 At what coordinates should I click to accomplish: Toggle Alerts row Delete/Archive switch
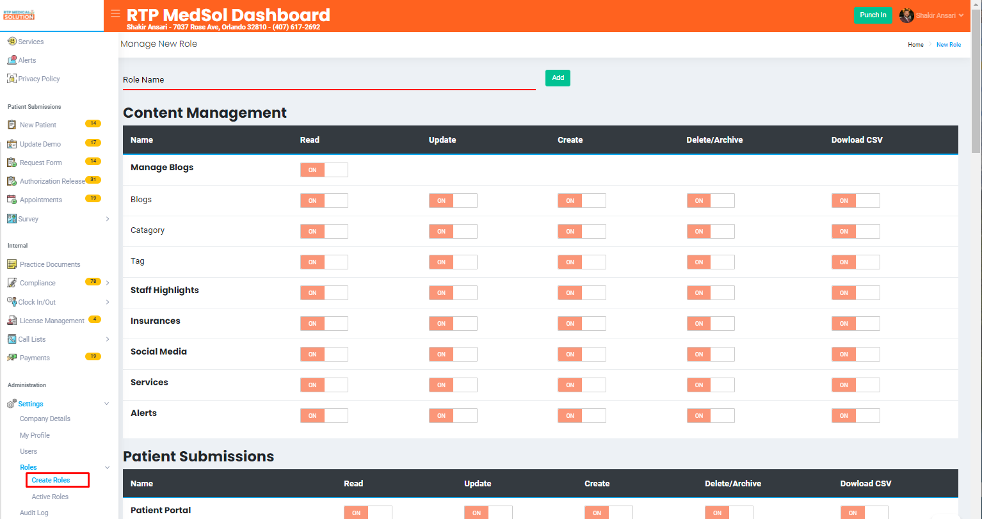pyautogui.click(x=711, y=415)
